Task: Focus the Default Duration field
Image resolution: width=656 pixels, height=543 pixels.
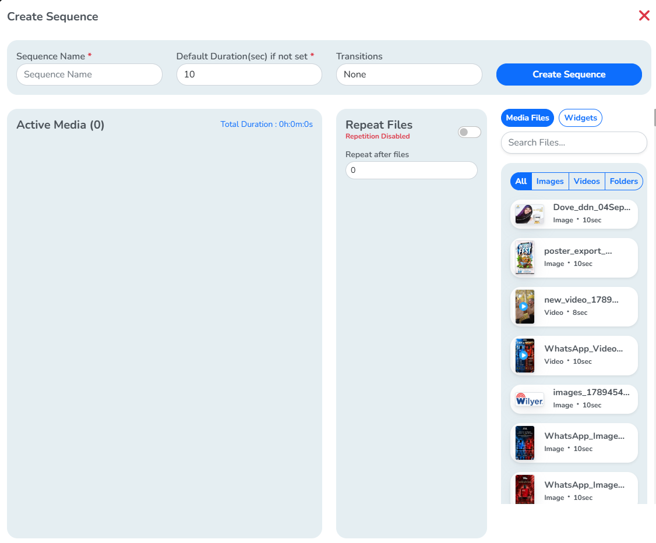Action: point(249,74)
